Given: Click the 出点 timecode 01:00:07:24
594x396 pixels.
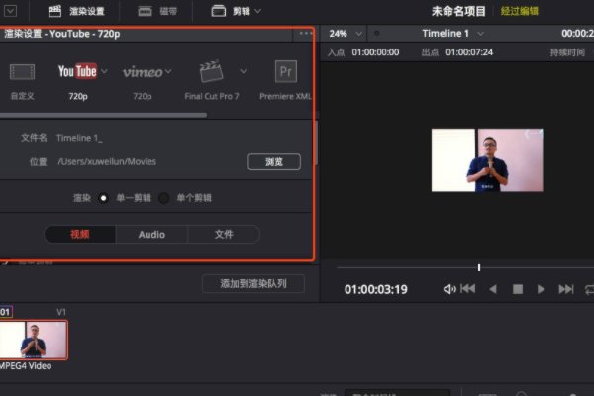Looking at the screenshot, I should point(469,52).
